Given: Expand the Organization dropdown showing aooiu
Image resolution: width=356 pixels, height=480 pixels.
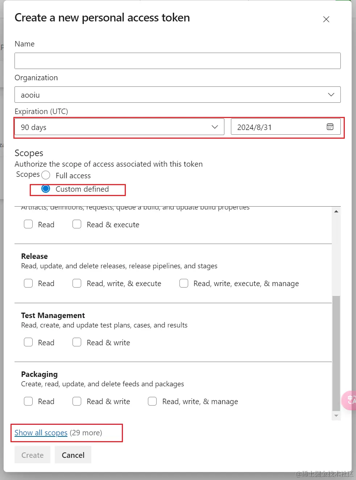Looking at the screenshot, I should pyautogui.click(x=177, y=95).
